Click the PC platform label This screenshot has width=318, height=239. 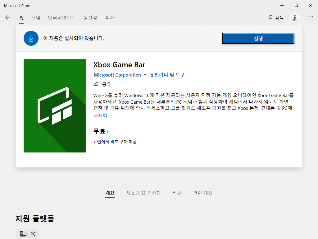[x=33, y=234]
